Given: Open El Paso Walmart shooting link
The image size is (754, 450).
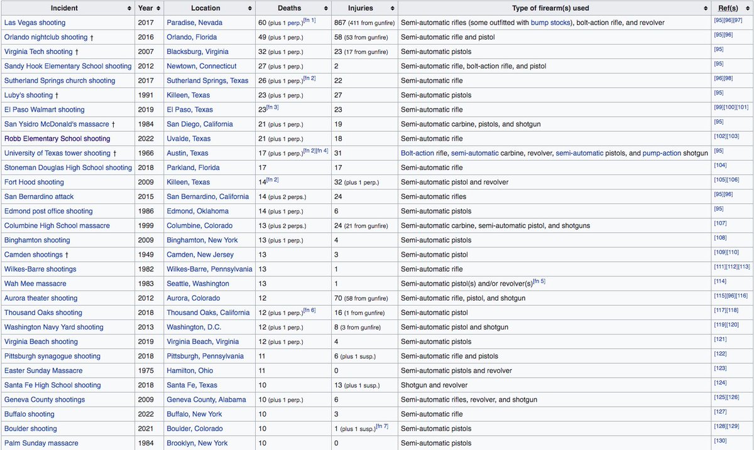Looking at the screenshot, I should click(44, 109).
